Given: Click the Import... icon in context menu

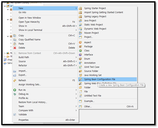Looking at the screenshot, I should tap(15, 71).
